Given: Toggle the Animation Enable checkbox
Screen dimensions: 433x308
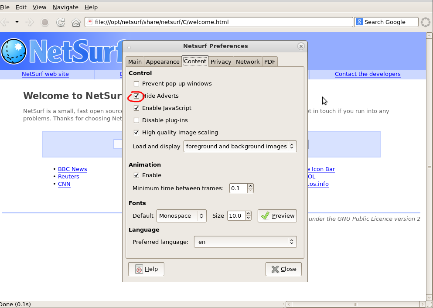Looking at the screenshot, I should 136,175.
